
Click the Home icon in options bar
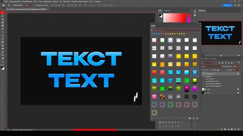pos(3,5)
